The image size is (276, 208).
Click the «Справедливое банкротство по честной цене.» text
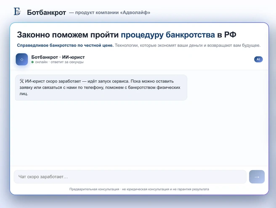pos(65,45)
